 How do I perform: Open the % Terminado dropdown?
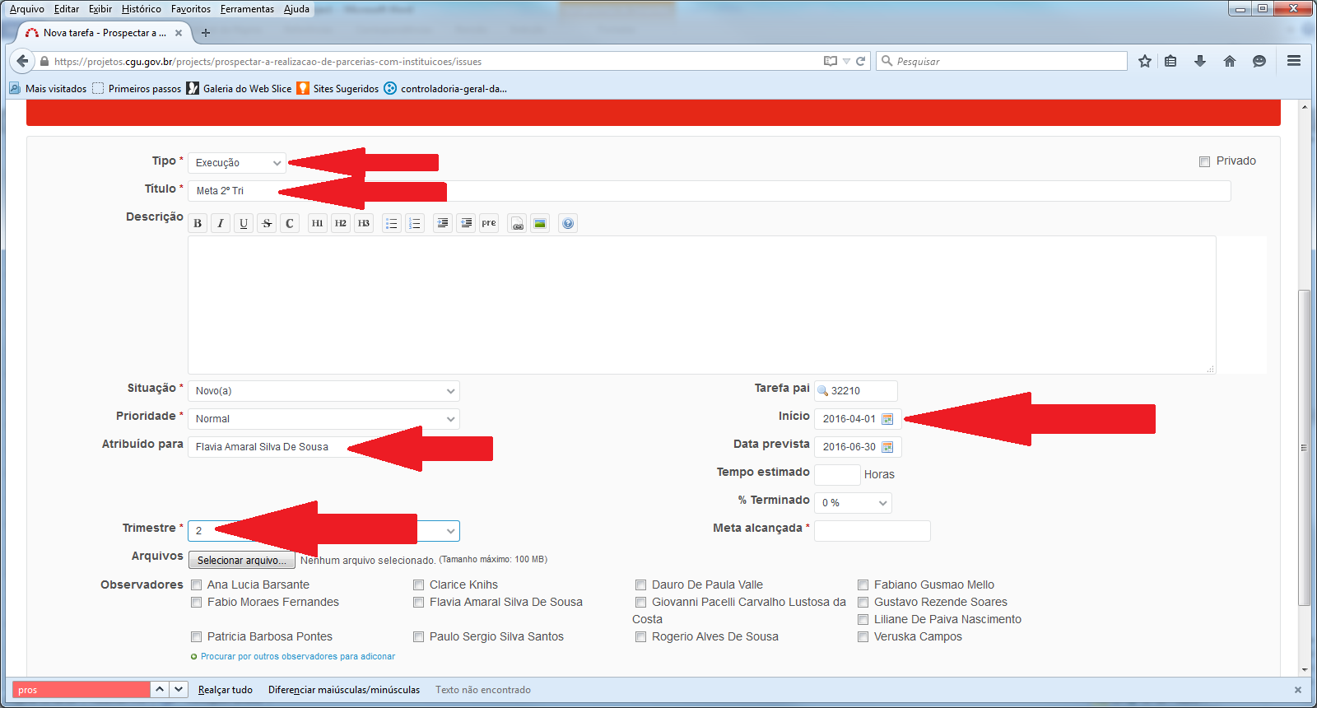[853, 503]
